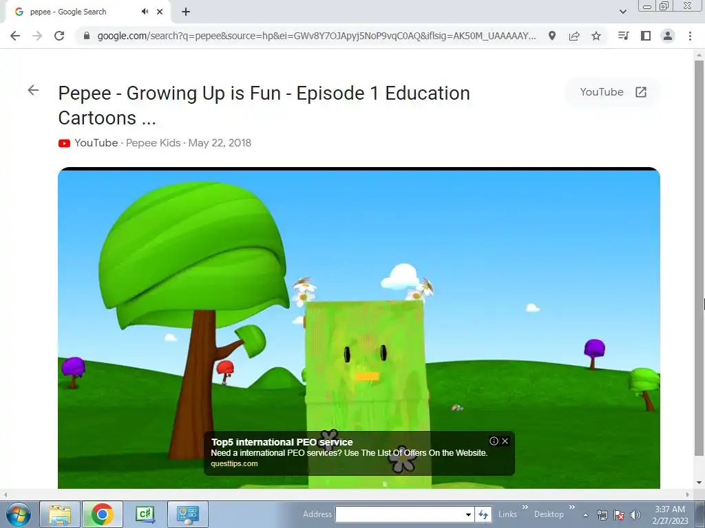
Task: Mute the tab via speaker icon
Action: pyautogui.click(x=145, y=12)
